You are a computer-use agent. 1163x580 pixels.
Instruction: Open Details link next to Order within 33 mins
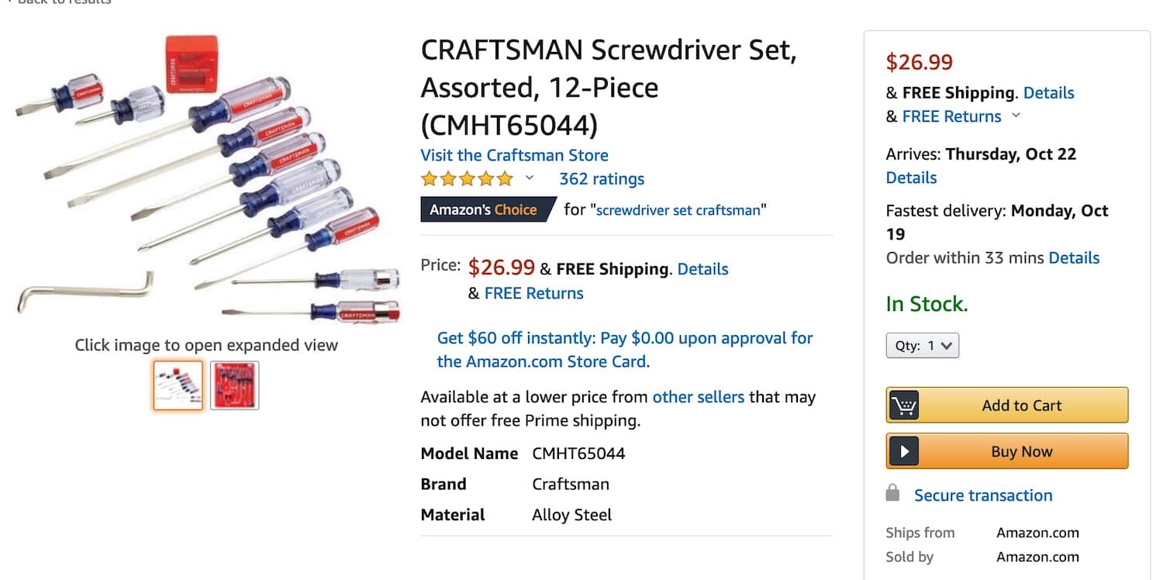pyautogui.click(x=1074, y=258)
